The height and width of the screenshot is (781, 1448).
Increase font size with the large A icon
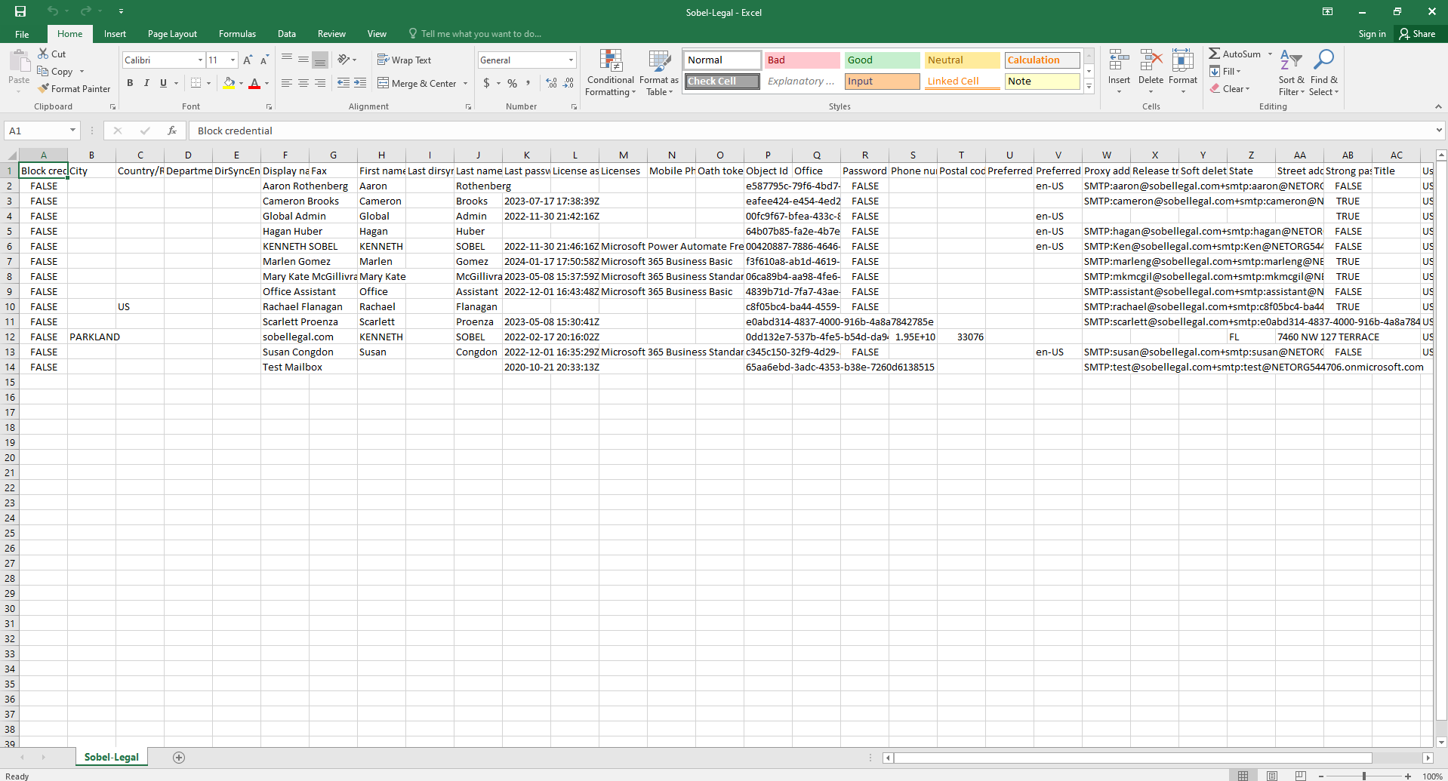[248, 60]
